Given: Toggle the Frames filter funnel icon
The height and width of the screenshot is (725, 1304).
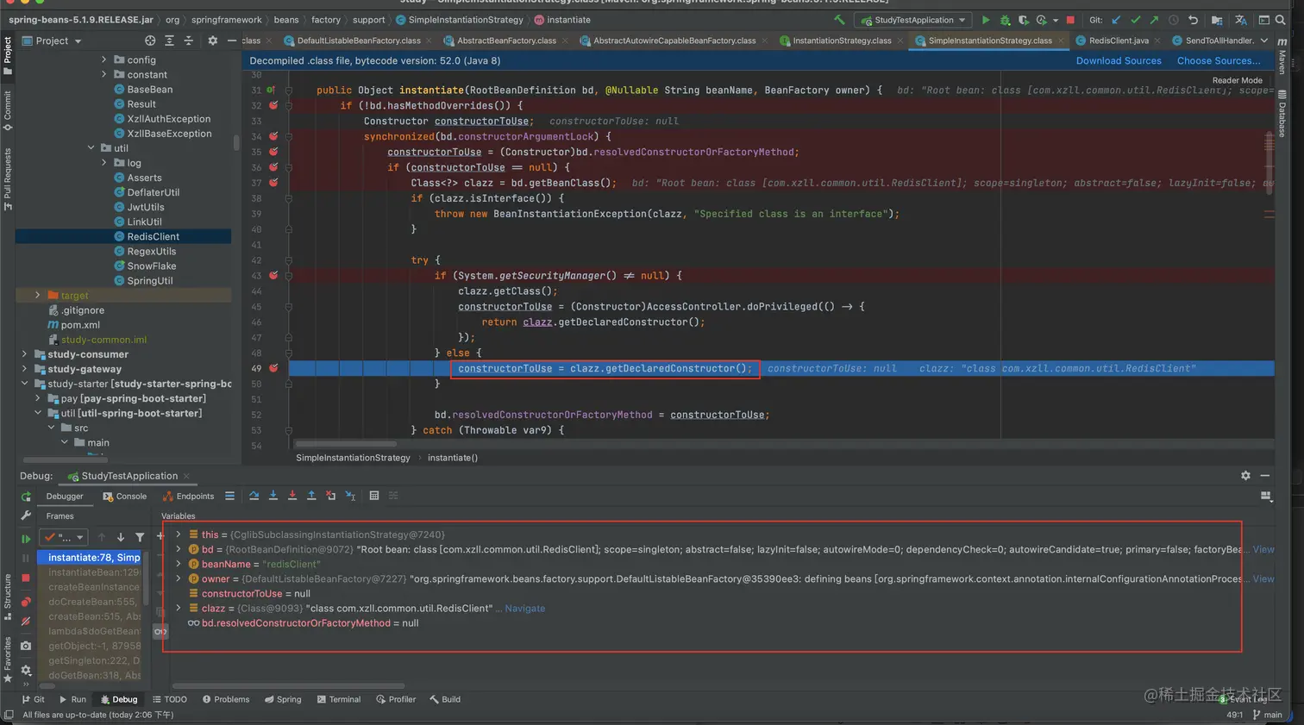Looking at the screenshot, I should pos(140,537).
